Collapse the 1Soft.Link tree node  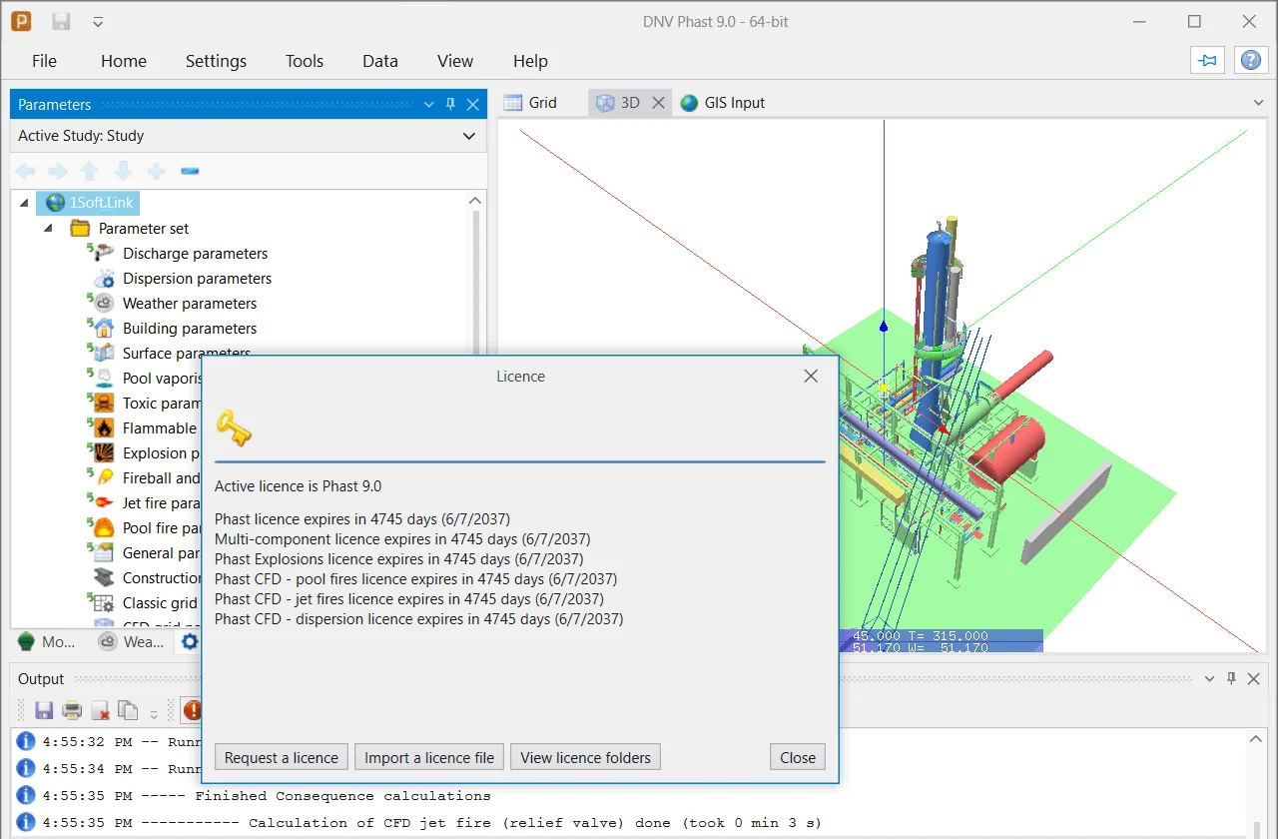pyautogui.click(x=25, y=203)
